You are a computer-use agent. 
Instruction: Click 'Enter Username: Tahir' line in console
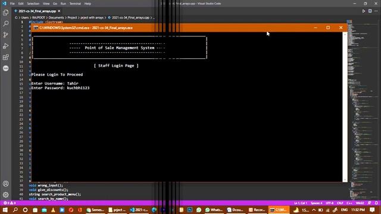click(x=55, y=83)
